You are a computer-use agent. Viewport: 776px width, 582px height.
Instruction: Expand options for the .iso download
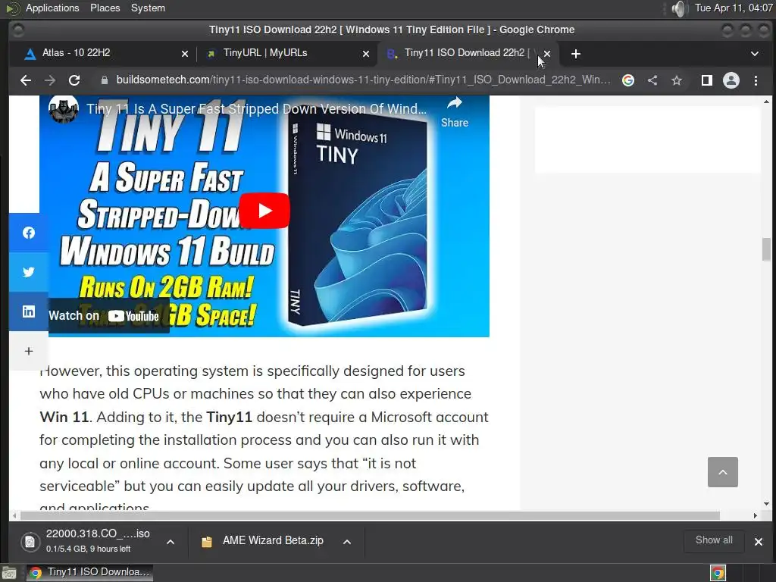(171, 542)
